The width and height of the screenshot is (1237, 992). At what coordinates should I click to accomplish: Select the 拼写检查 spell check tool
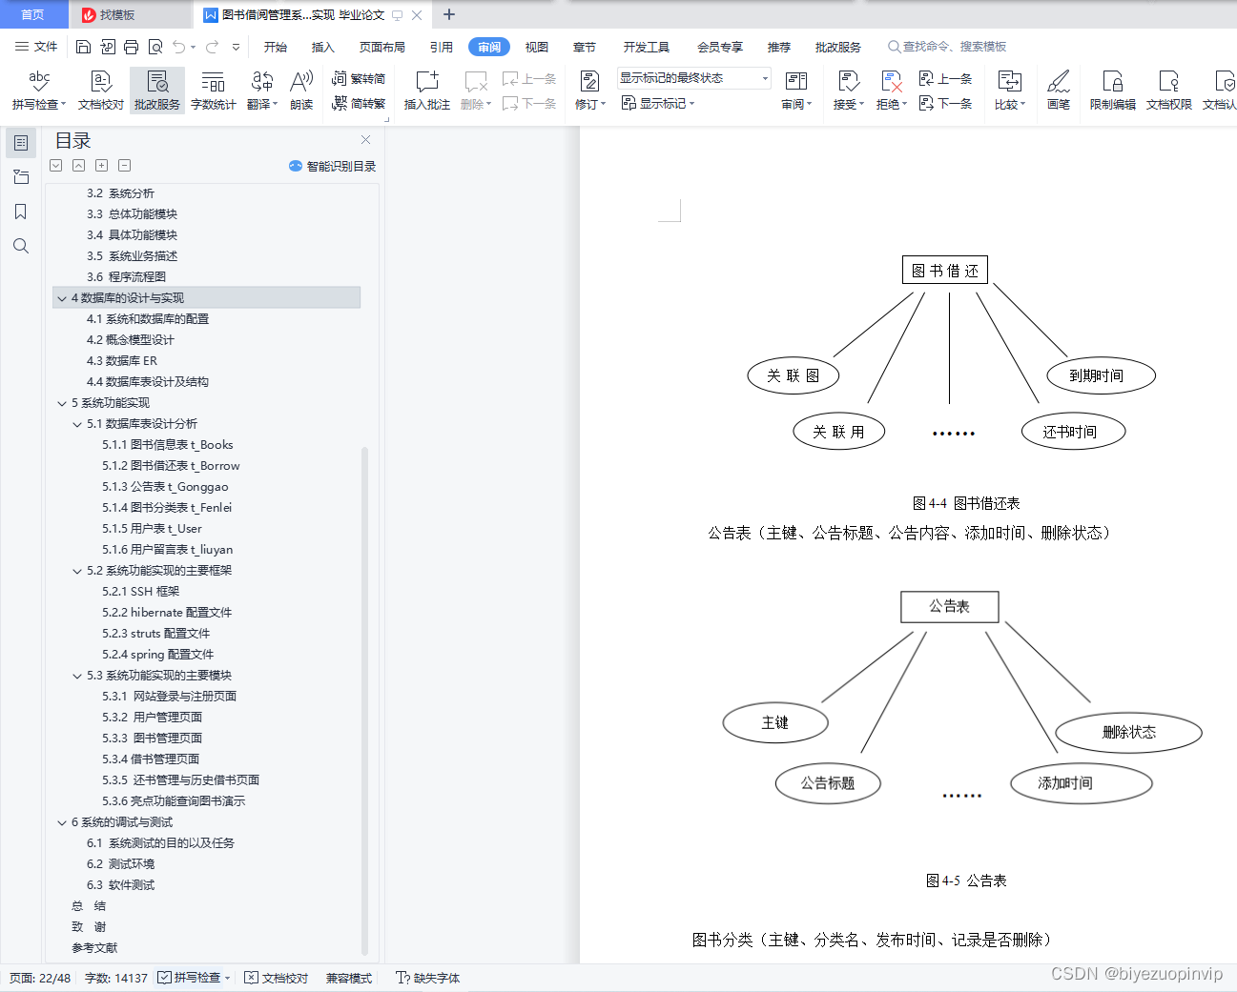tap(38, 91)
